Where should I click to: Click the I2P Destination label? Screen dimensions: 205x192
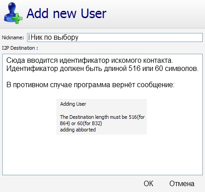20,48
